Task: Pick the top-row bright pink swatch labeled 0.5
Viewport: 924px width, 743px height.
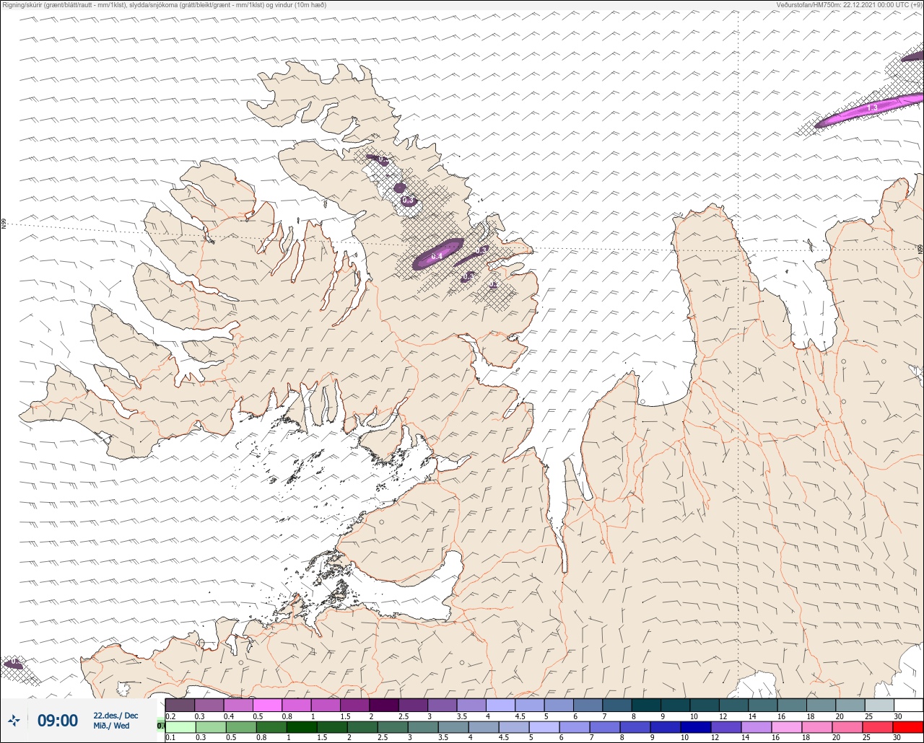Action: (x=267, y=705)
